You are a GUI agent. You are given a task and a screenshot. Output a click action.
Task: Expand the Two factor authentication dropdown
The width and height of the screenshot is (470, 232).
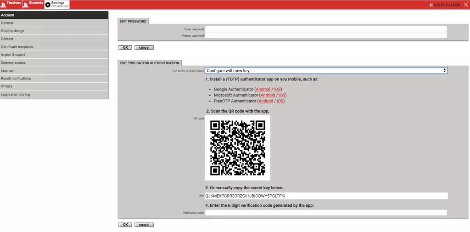(326, 71)
